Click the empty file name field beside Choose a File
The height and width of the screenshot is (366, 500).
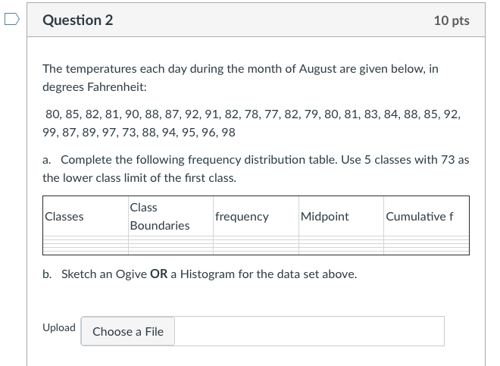309,331
